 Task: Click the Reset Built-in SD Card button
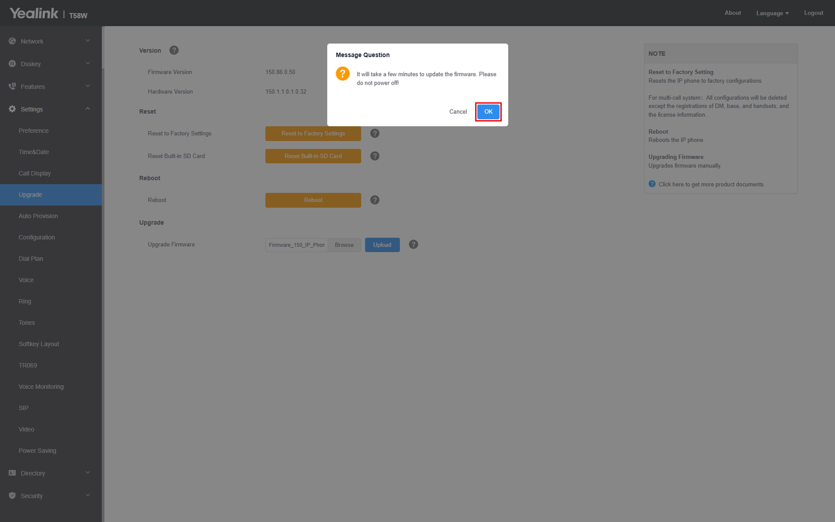point(313,156)
